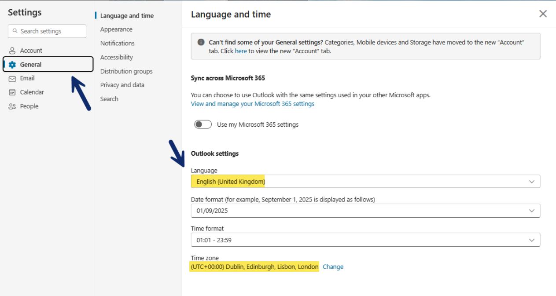
Task: Close the Settings dialog with the X
Action: [x=543, y=14]
